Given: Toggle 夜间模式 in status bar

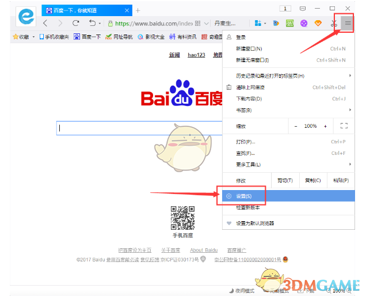Looking at the screenshot, I should pos(242,291).
